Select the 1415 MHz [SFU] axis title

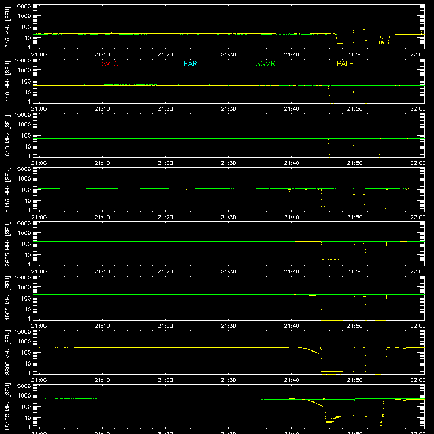tap(8, 189)
